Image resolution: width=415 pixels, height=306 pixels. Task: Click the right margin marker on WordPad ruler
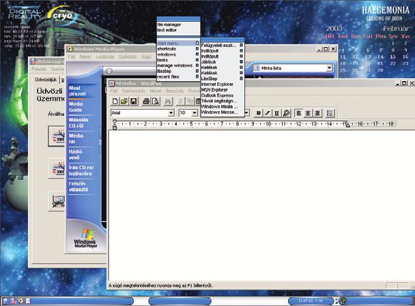[347, 125]
